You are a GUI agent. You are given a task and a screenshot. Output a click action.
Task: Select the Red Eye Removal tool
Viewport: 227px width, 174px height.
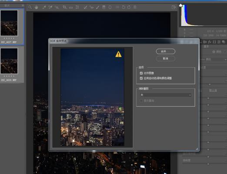coord(92,7)
